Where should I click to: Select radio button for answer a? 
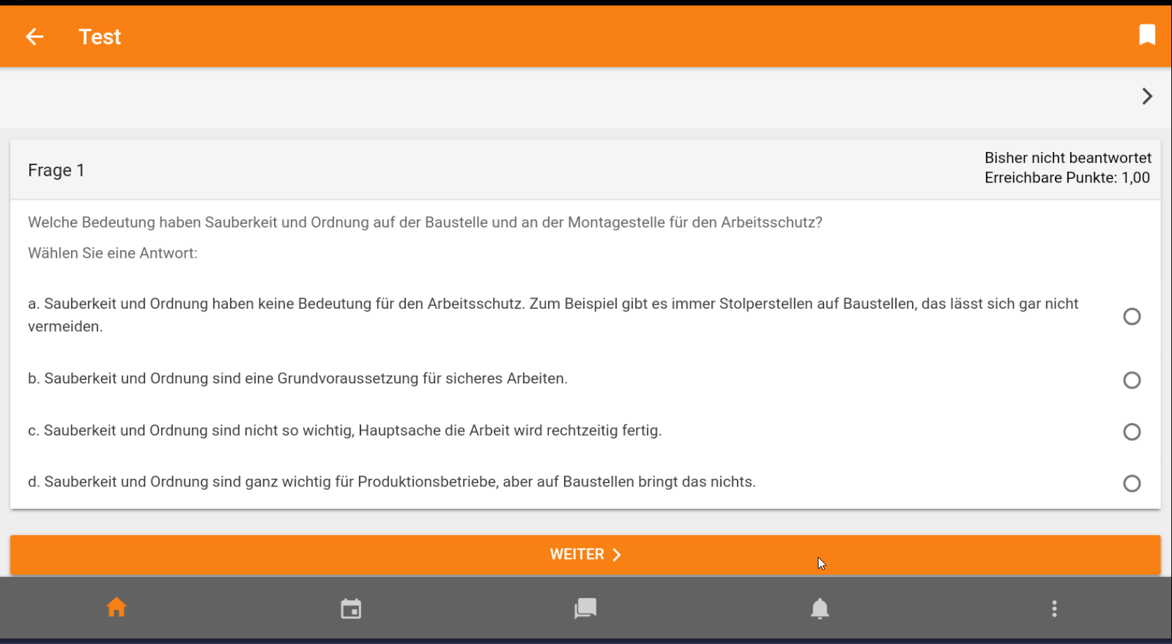(1132, 316)
